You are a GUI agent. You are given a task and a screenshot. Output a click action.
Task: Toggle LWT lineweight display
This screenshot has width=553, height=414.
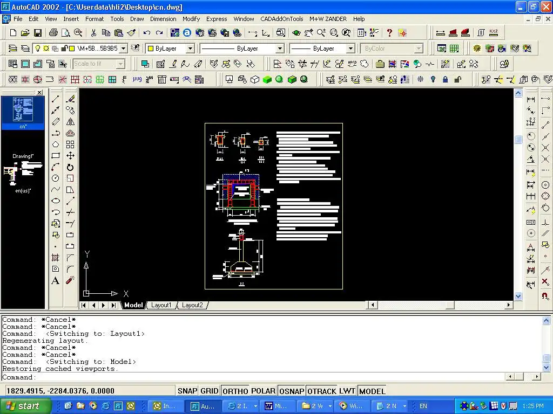click(347, 391)
